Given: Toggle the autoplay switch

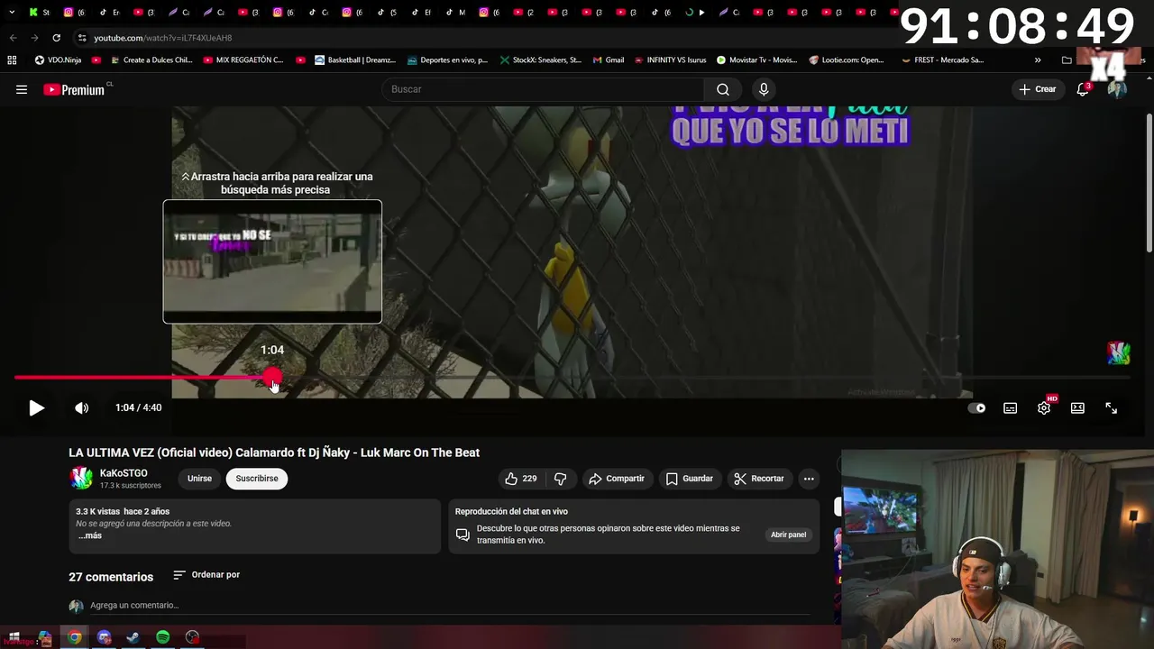Looking at the screenshot, I should [x=976, y=408].
